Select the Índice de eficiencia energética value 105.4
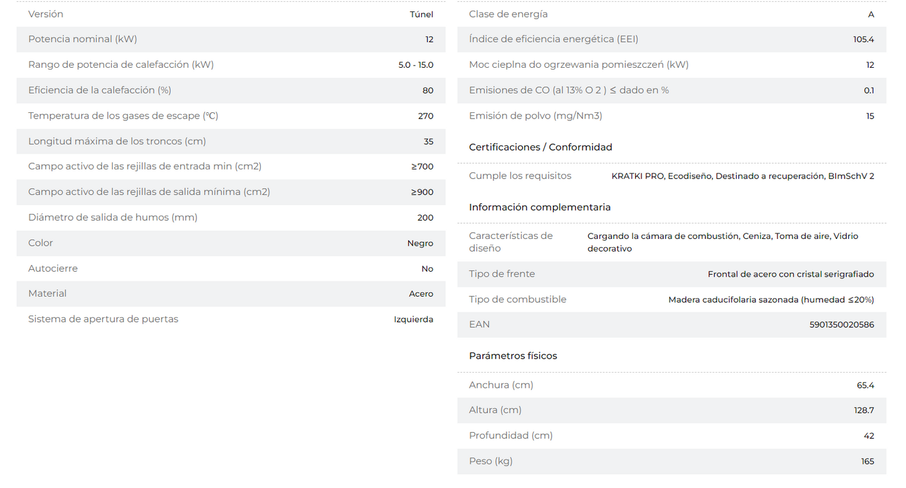The width and height of the screenshot is (906, 488). click(x=863, y=40)
